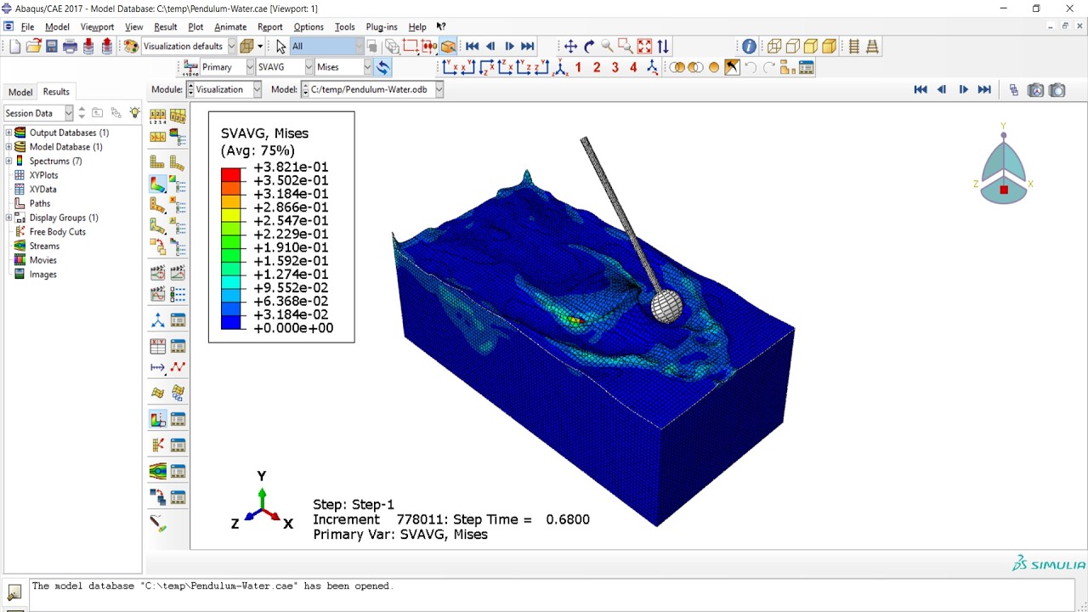Toggle the drag-select rectangle mode
Image resolution: width=1088 pixels, height=612 pixels.
(411, 47)
